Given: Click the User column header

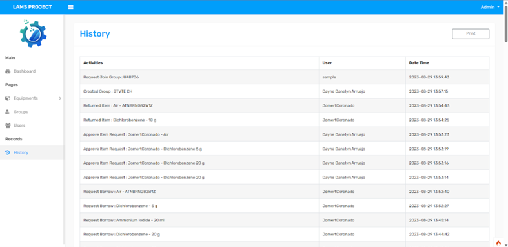Looking at the screenshot, I should click(x=327, y=63).
